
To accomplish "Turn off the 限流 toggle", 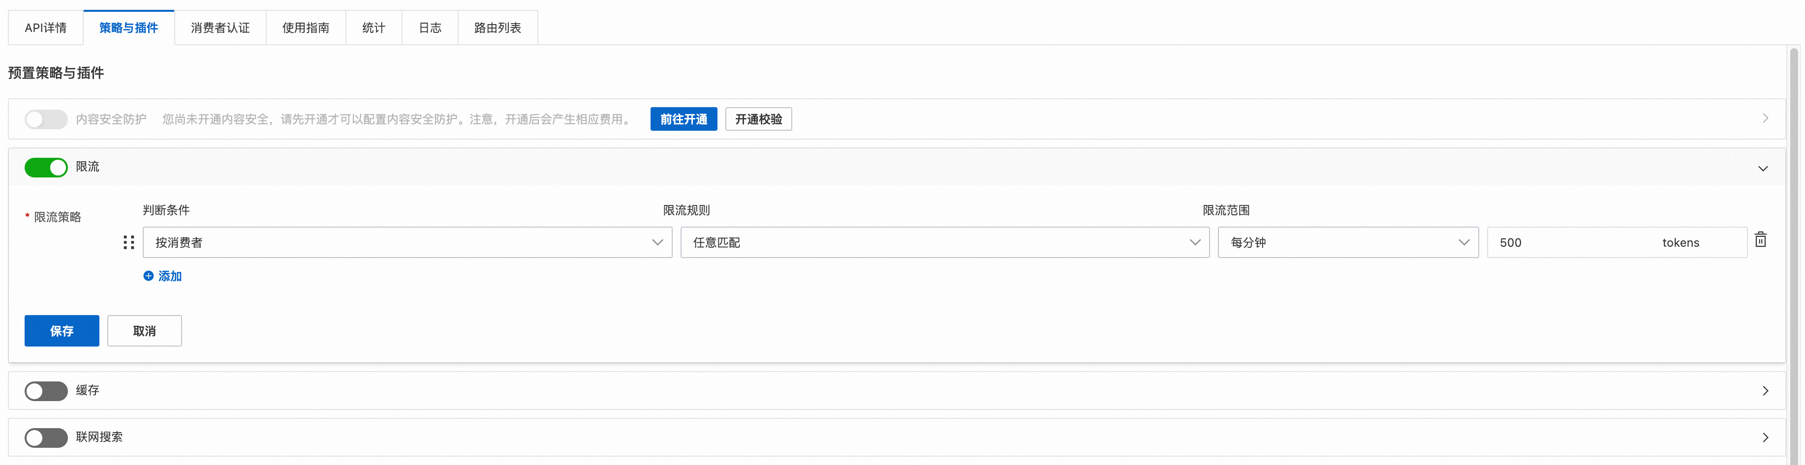I will (x=46, y=168).
